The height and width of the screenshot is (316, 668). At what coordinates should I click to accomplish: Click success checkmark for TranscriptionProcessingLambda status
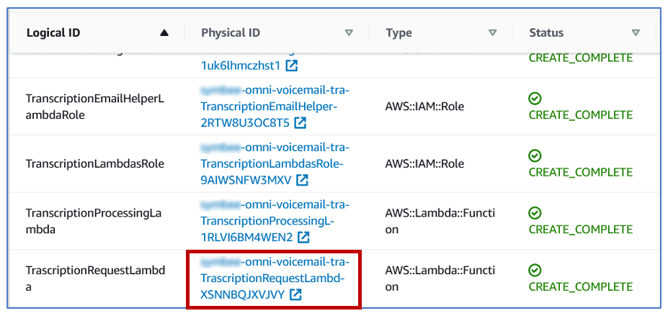pos(535,213)
